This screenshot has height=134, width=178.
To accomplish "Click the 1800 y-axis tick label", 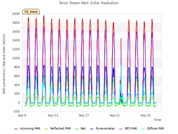I will [x=16, y=23].
